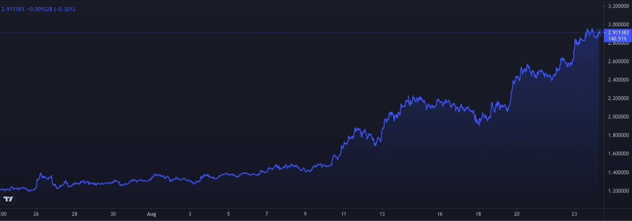Click the TradingView logo icon
This screenshot has width=632, height=221.
[x=9, y=199]
